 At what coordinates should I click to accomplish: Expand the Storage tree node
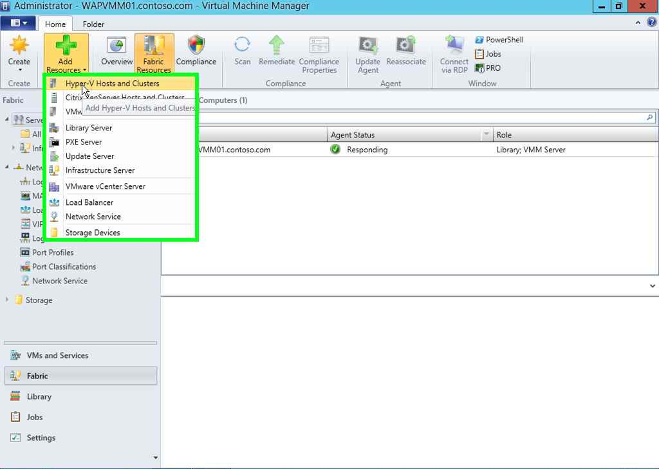click(6, 299)
